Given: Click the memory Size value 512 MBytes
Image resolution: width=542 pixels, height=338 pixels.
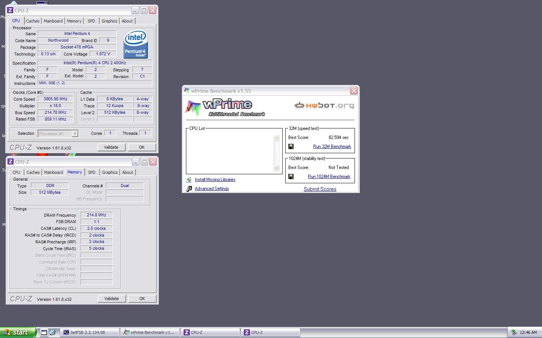Looking at the screenshot, I should (x=50, y=192).
